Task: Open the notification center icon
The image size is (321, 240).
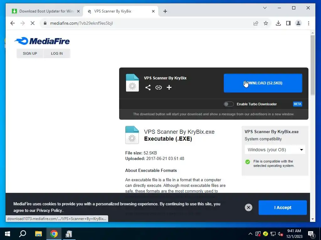Action: (x=311, y=234)
